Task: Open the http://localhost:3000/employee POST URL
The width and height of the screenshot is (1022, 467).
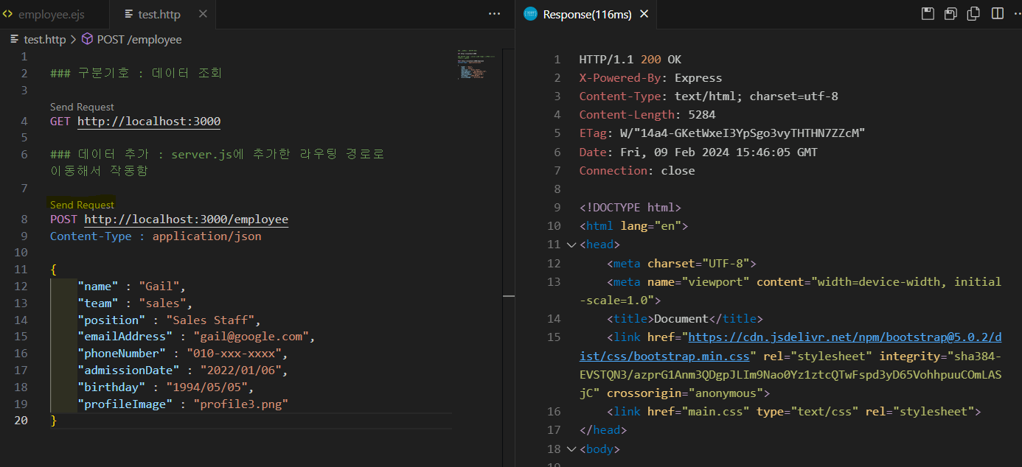Action: 186,220
